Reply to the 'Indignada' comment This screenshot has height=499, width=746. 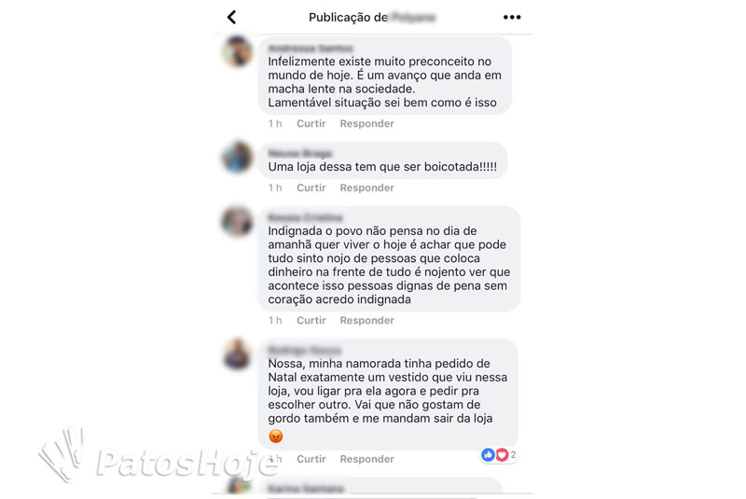(366, 321)
